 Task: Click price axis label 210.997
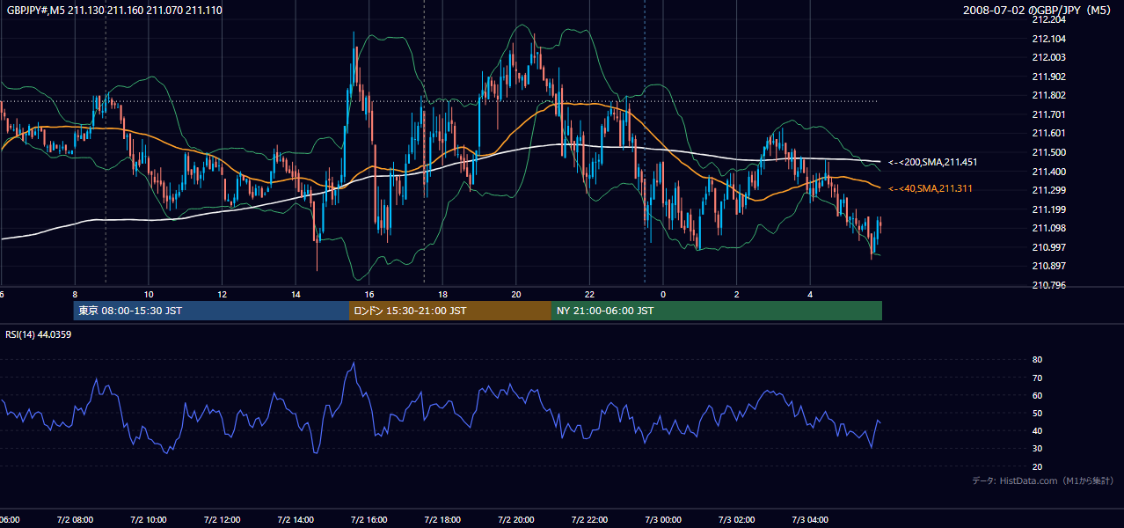click(1048, 247)
